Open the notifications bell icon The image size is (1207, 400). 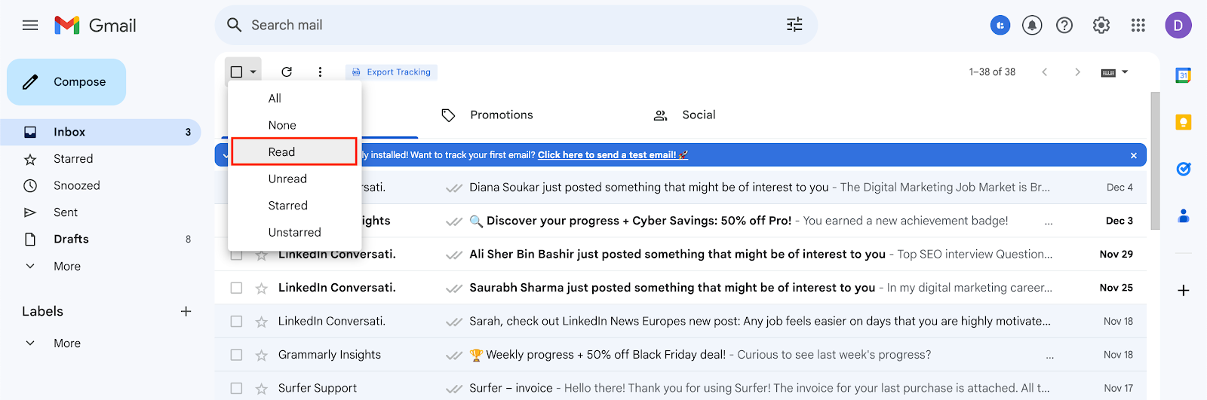(1032, 26)
